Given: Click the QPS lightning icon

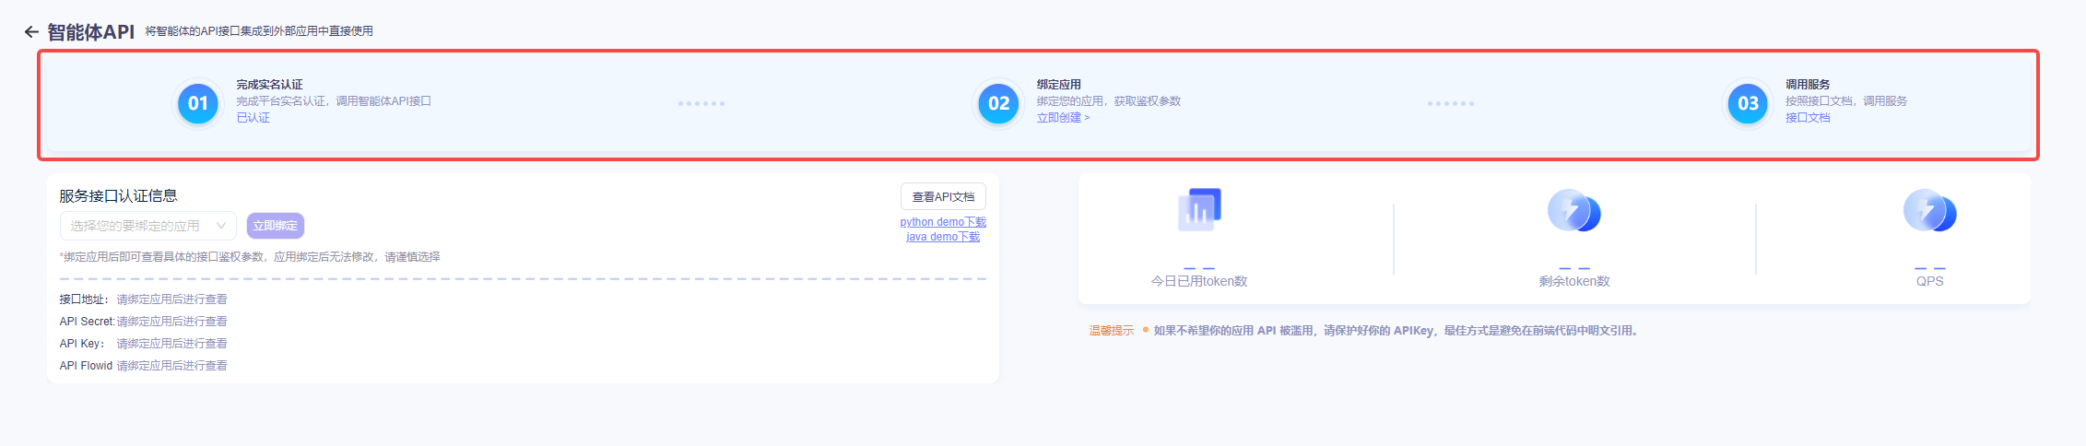Looking at the screenshot, I should tap(1929, 211).
